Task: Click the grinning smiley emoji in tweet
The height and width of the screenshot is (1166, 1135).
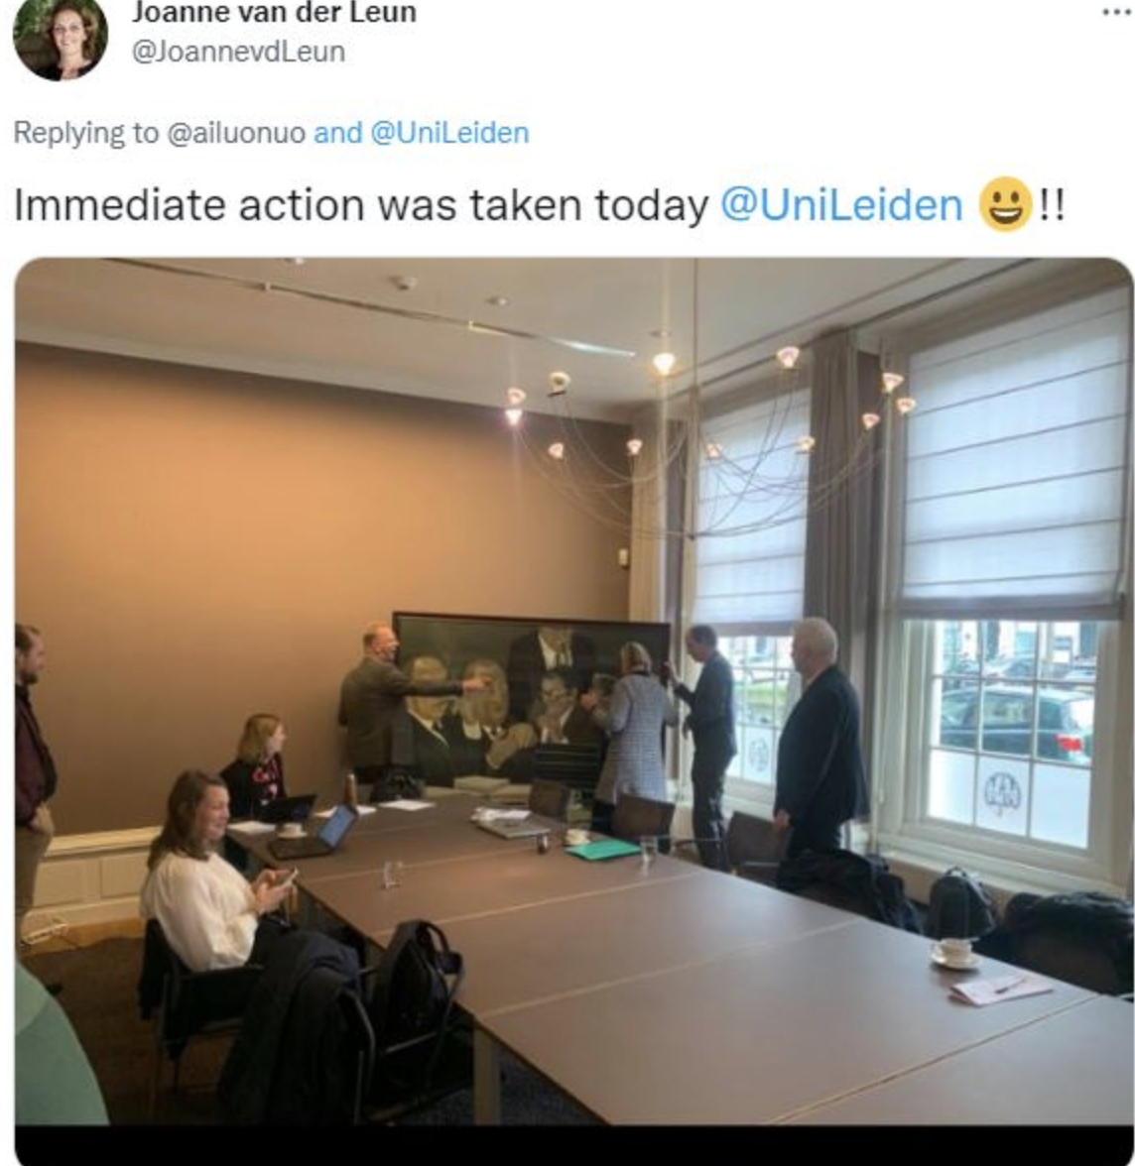Action: click(x=1005, y=204)
